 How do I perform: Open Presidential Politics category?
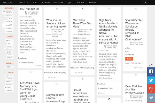tap(8, 12)
